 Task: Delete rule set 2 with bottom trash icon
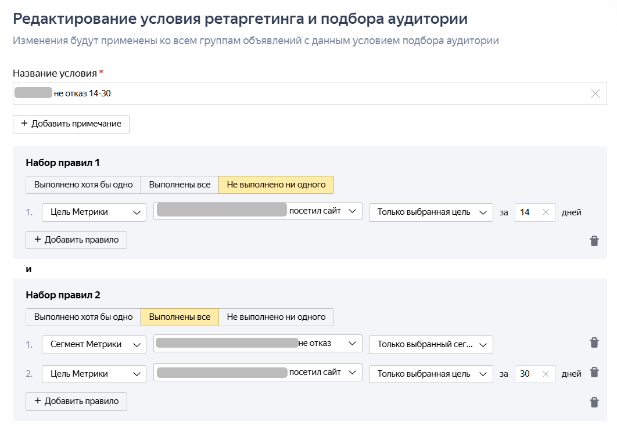coord(594,402)
